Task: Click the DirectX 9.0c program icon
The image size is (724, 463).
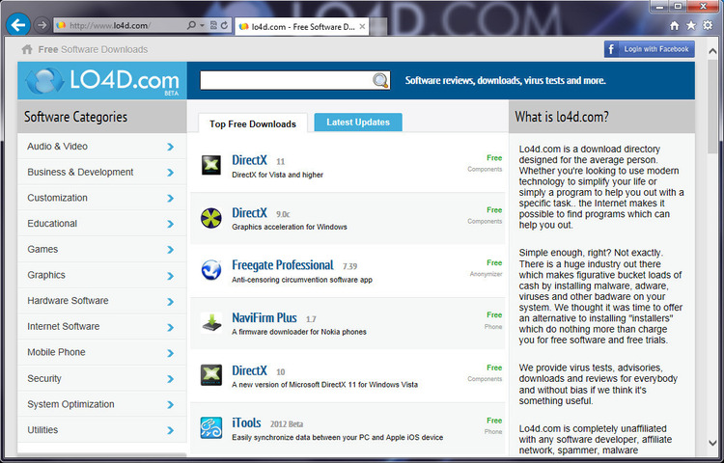Action: tap(211, 218)
